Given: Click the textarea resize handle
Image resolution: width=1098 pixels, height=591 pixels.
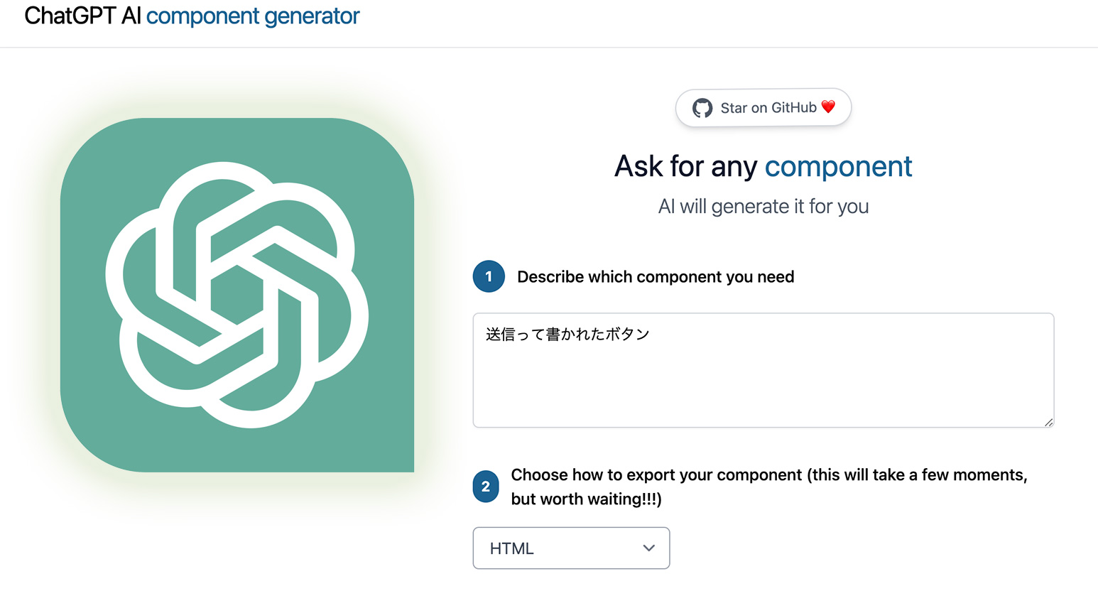Looking at the screenshot, I should pyautogui.click(x=1049, y=423).
